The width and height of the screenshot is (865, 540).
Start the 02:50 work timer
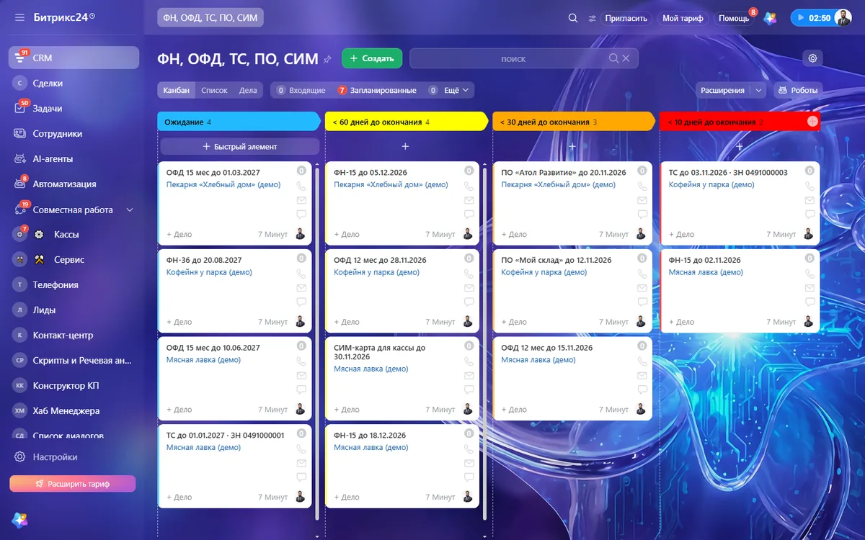coord(812,18)
